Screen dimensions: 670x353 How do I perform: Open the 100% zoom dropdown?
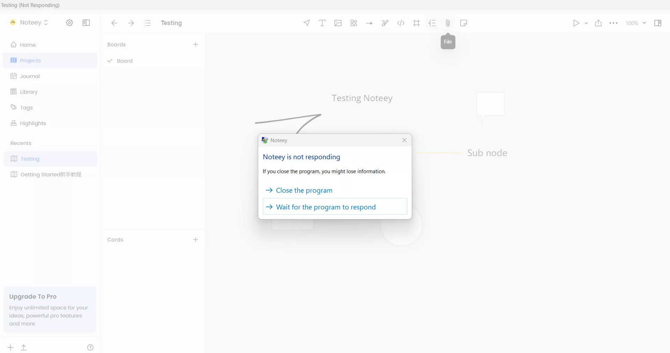pos(636,23)
